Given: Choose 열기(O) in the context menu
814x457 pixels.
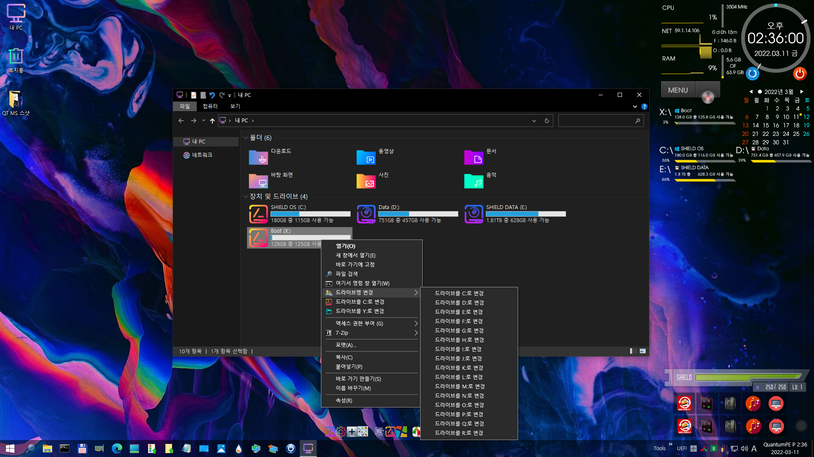Looking at the screenshot, I should point(372,246).
